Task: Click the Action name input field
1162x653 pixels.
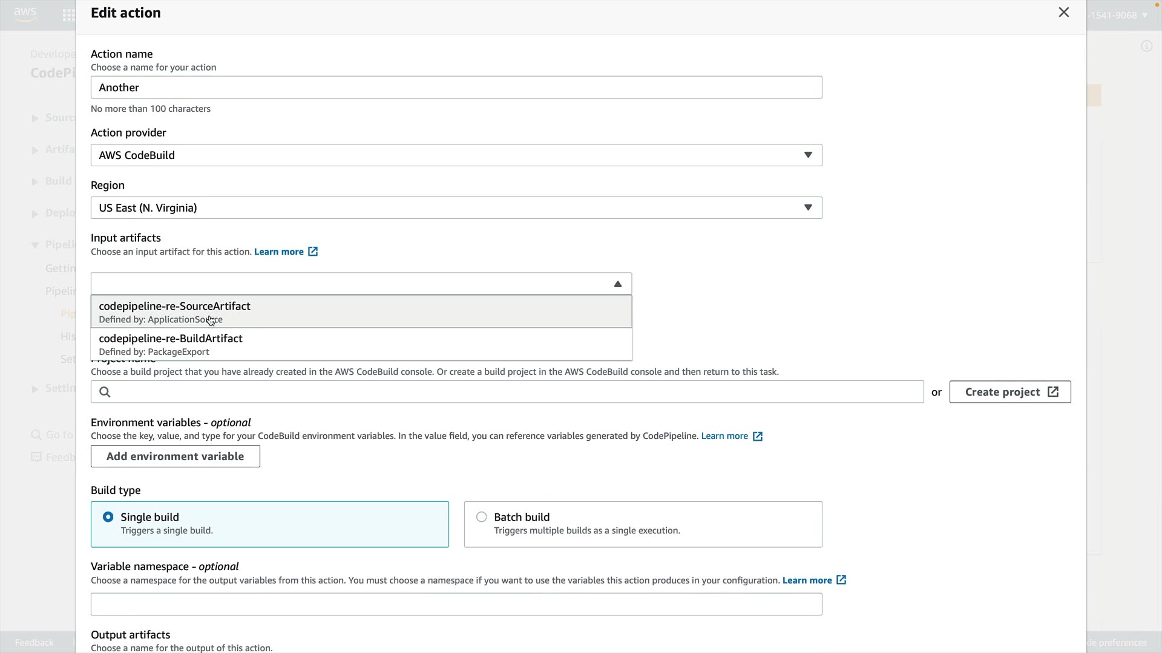Action: 456,88
